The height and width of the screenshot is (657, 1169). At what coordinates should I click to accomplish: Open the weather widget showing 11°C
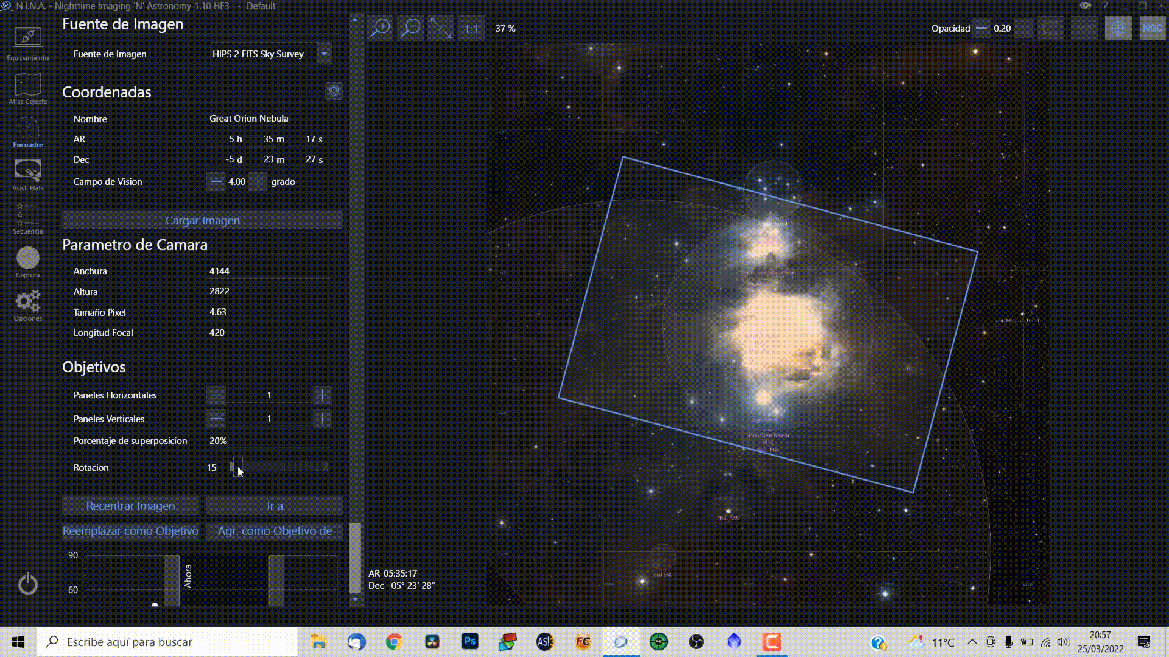pyautogui.click(x=932, y=642)
